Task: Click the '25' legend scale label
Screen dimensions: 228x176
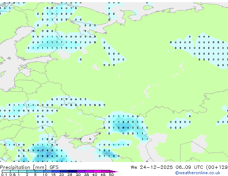Action: tap(70, 175)
